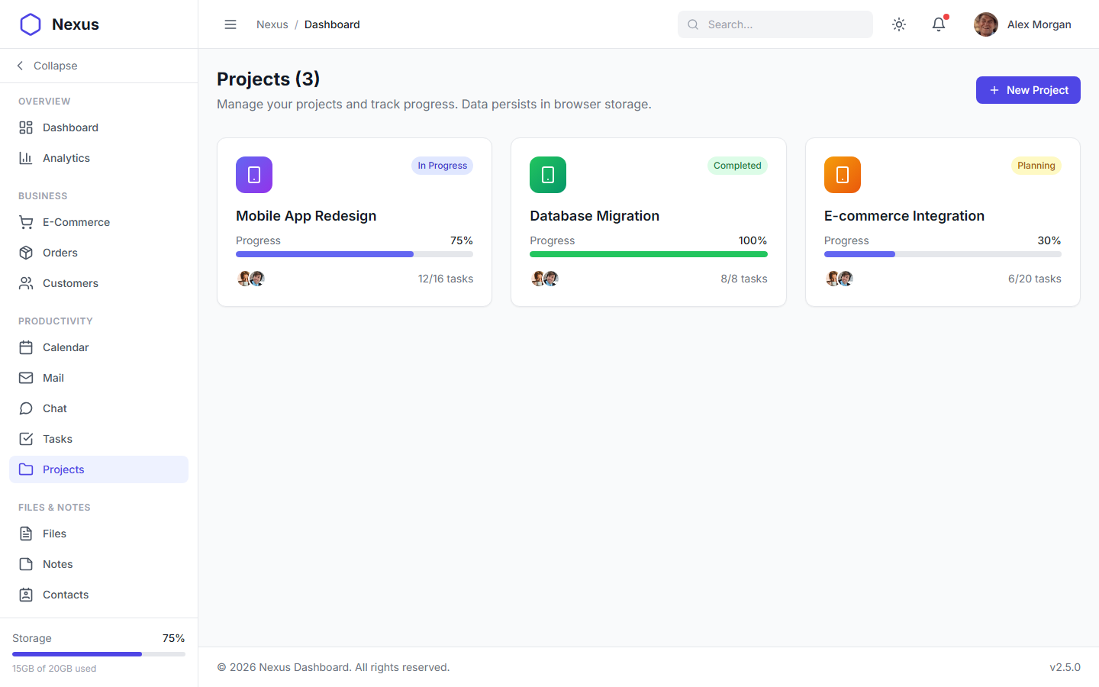The image size is (1099, 687).
Task: Click the In Progress status badge
Action: [x=443, y=166]
